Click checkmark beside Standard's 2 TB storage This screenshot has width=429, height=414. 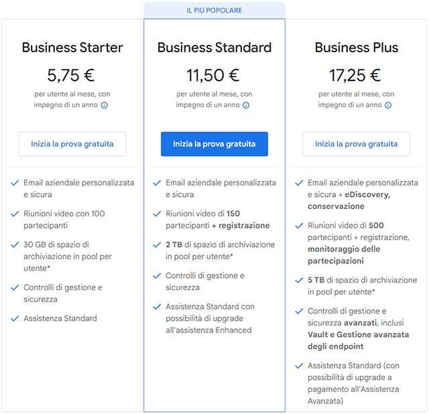(x=158, y=245)
